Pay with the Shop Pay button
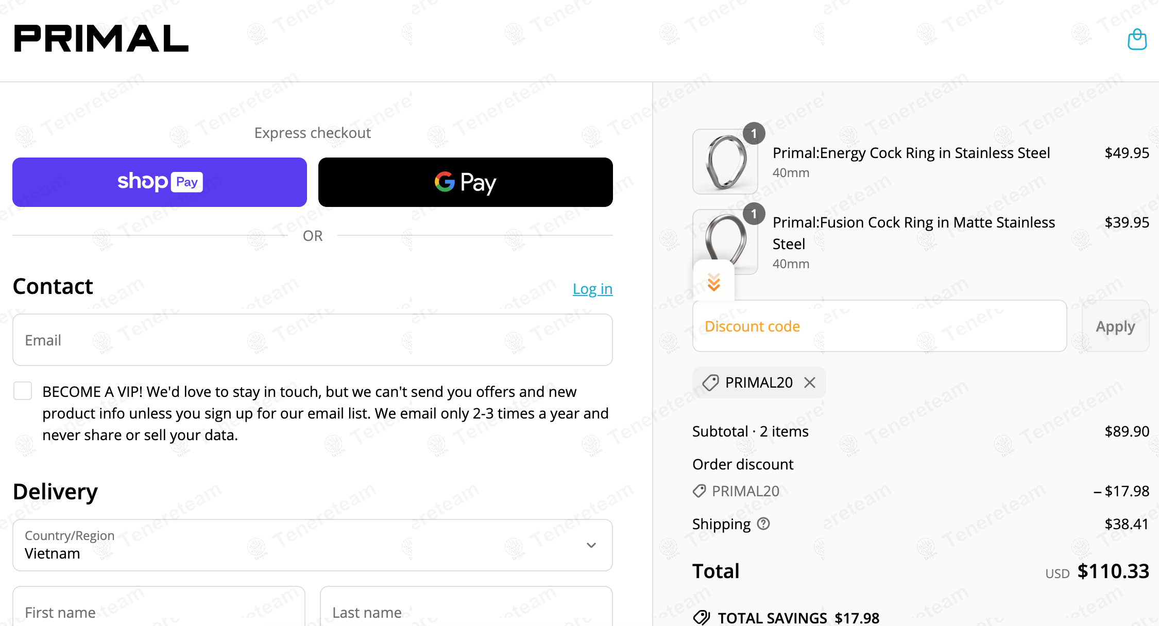This screenshot has width=1159, height=626. pyautogui.click(x=160, y=182)
